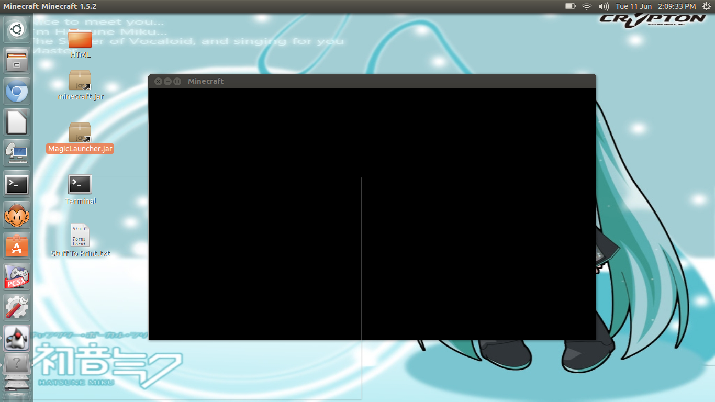Launch the Chromium web browser
715x402 pixels.
coord(17,92)
